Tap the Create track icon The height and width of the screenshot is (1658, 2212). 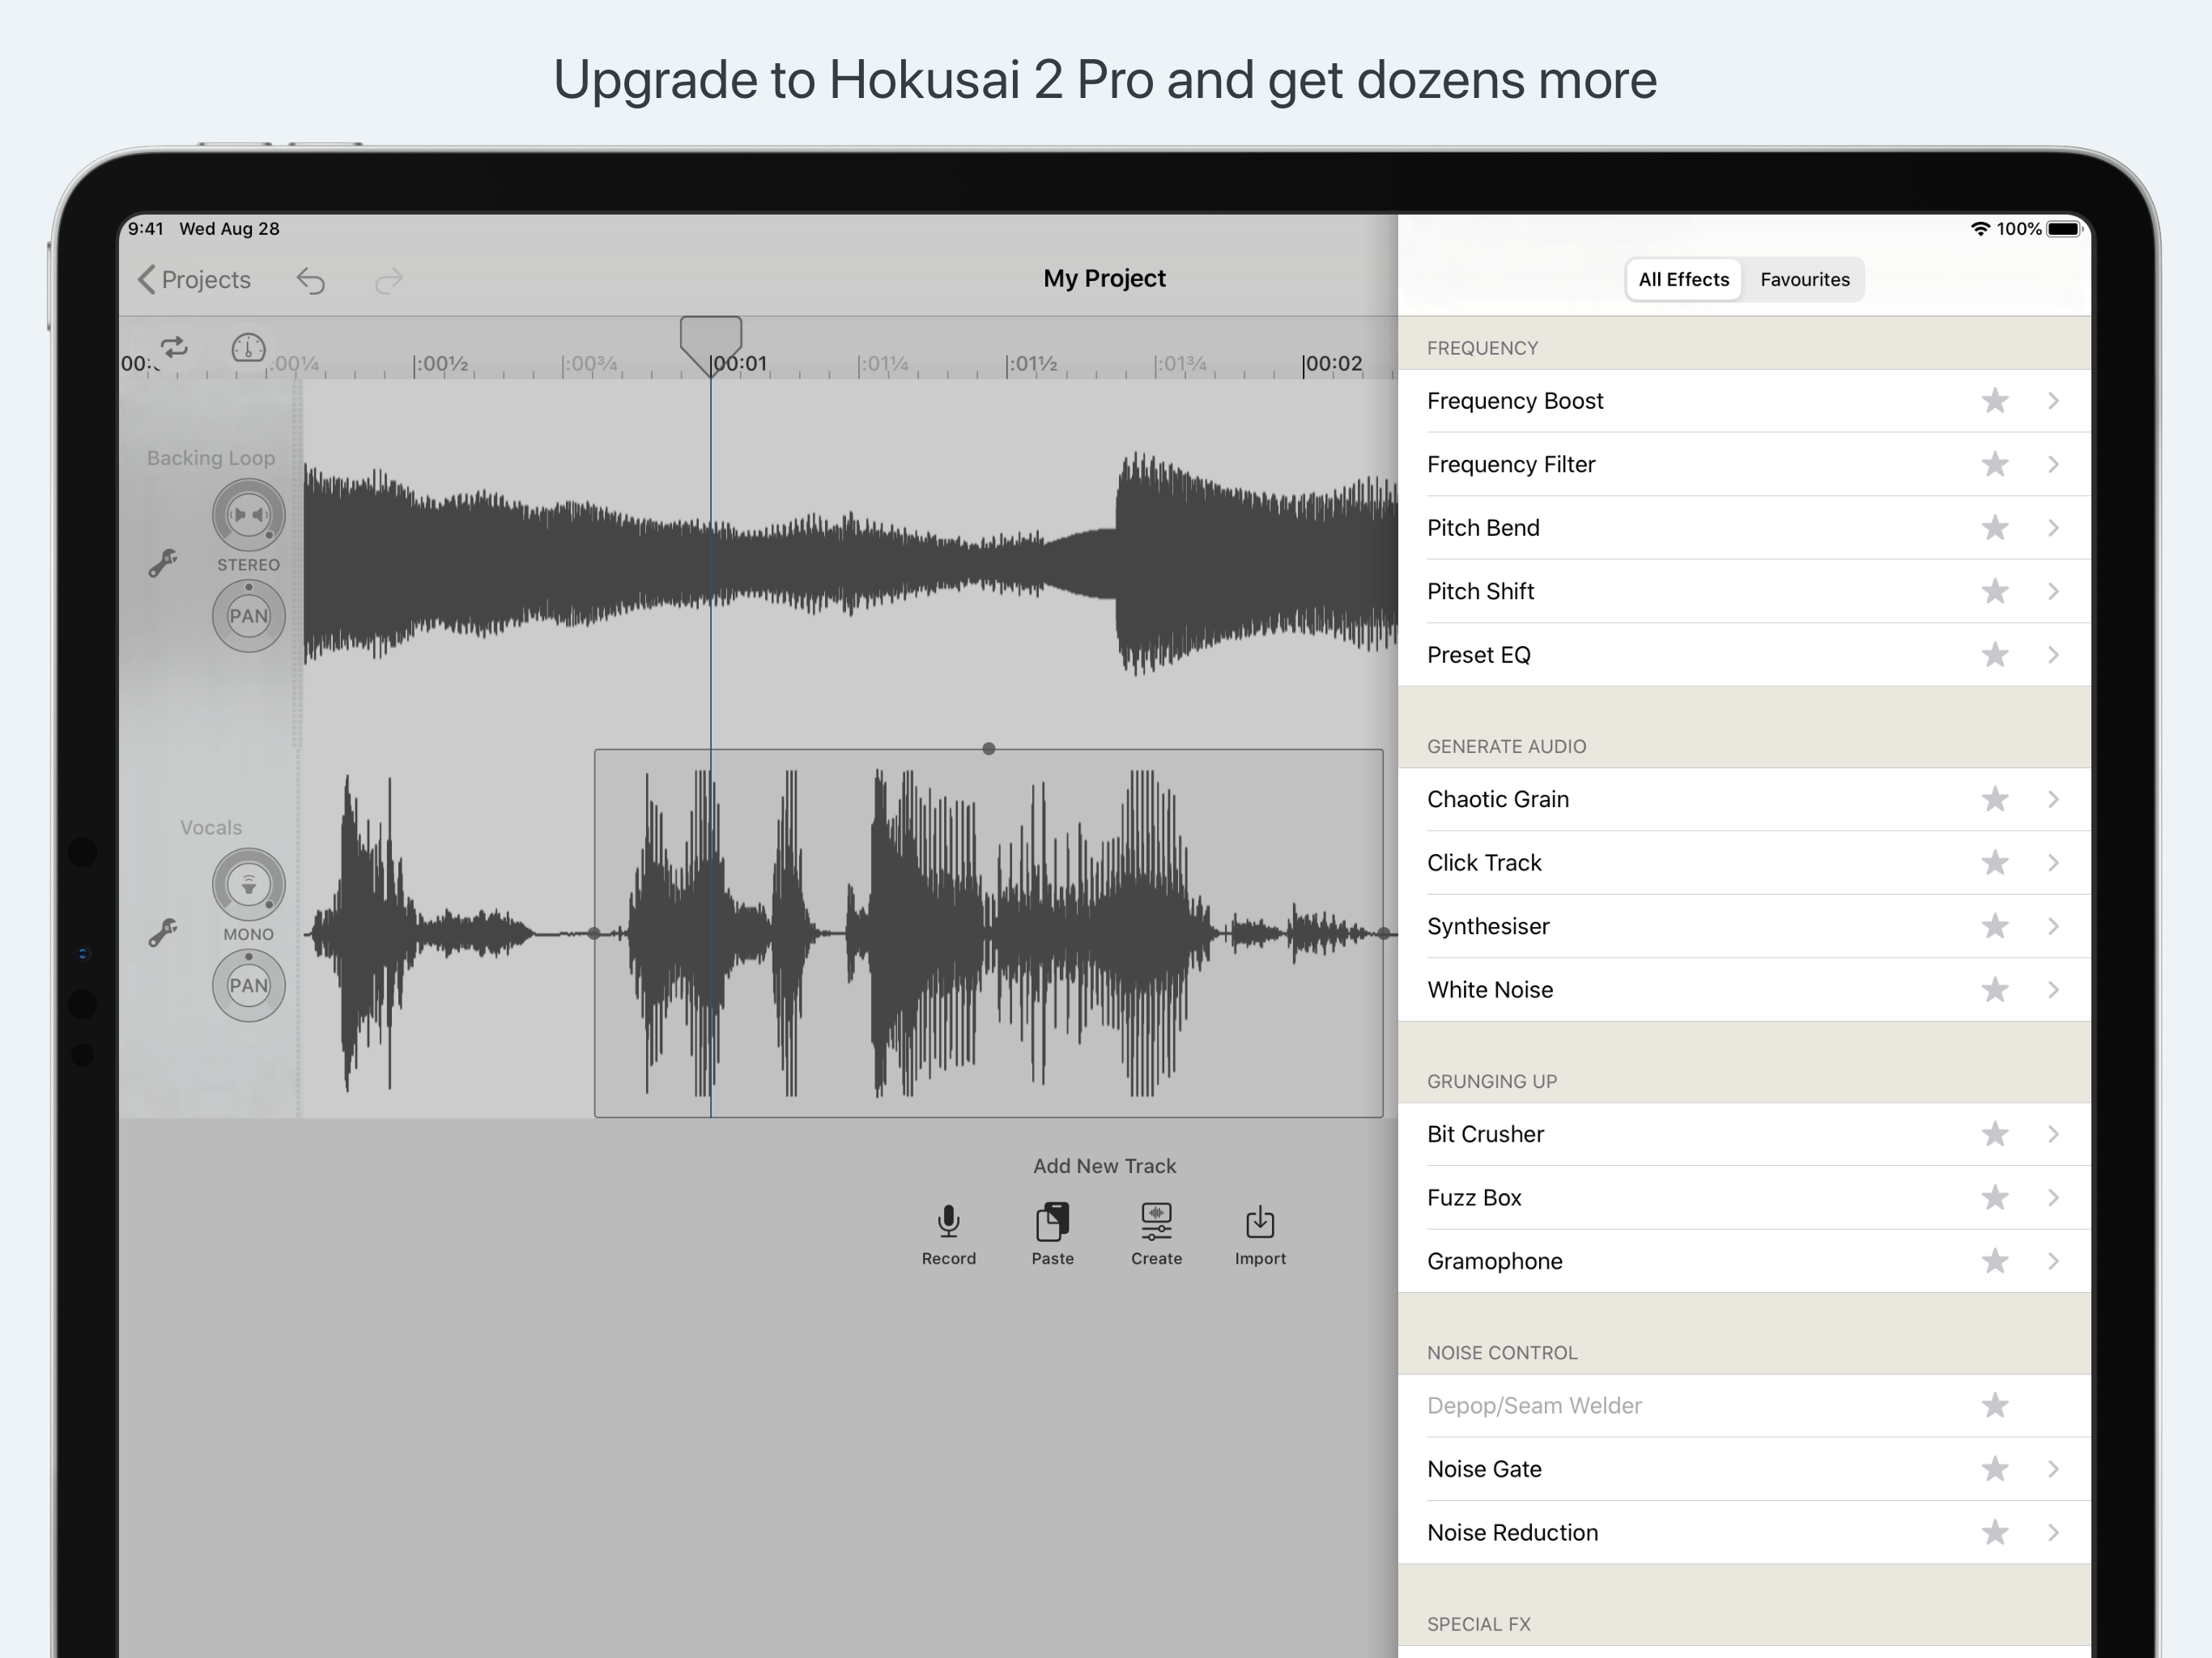[x=1156, y=1222]
